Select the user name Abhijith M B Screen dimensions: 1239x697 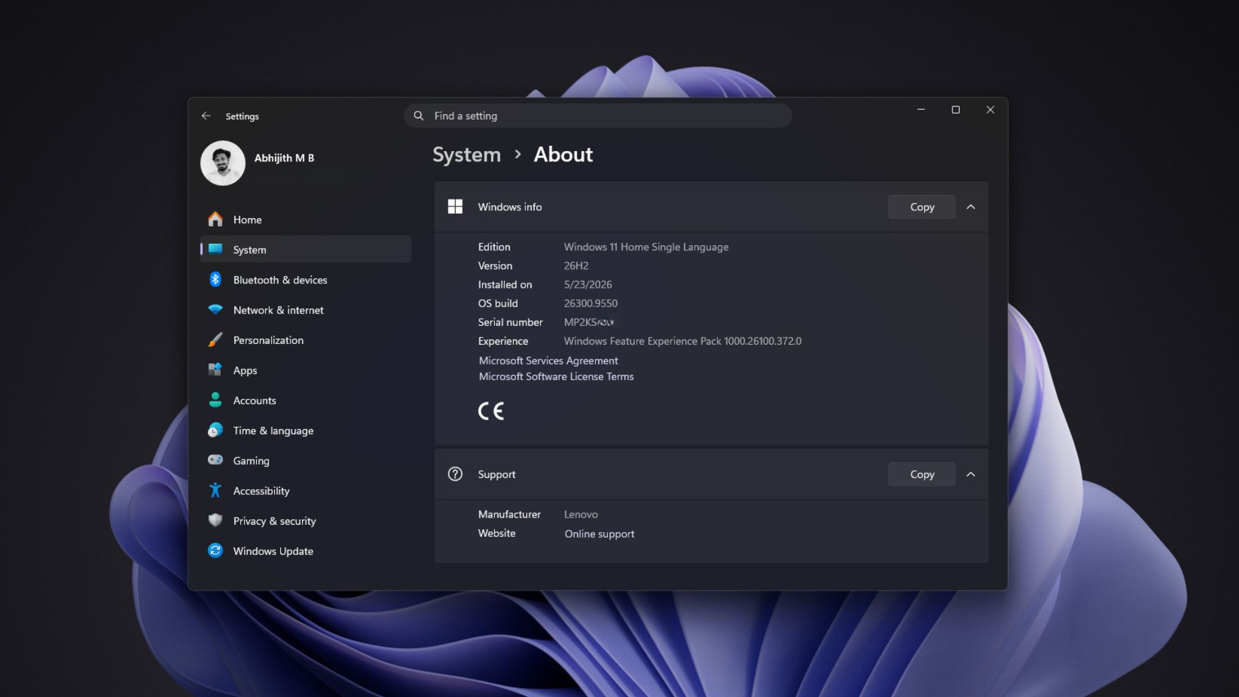coord(284,157)
